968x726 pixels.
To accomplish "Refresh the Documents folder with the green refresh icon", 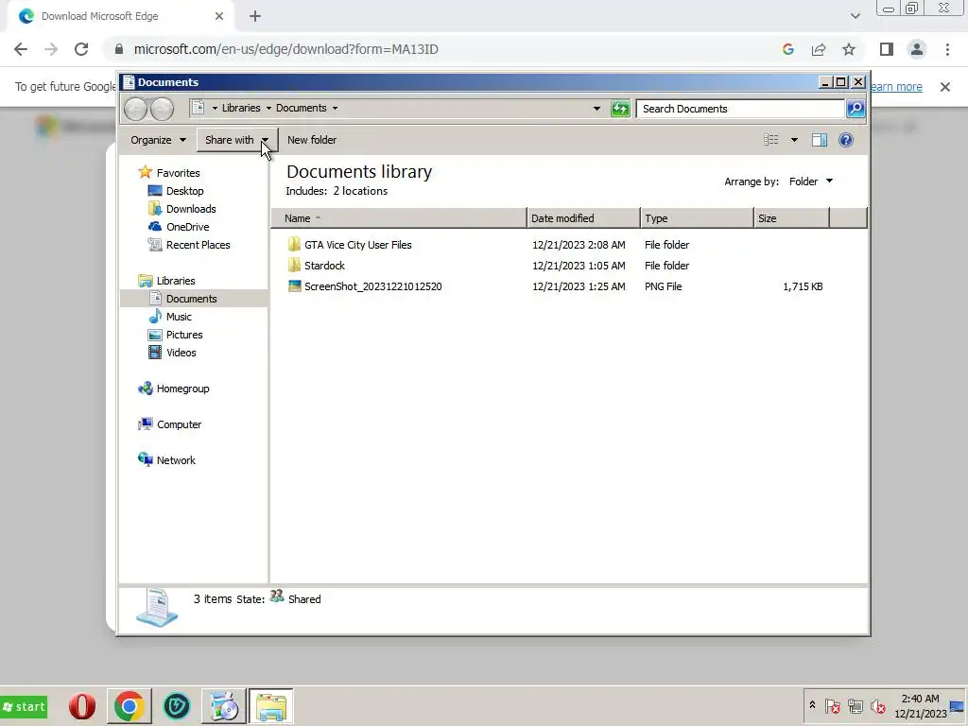I will [620, 109].
